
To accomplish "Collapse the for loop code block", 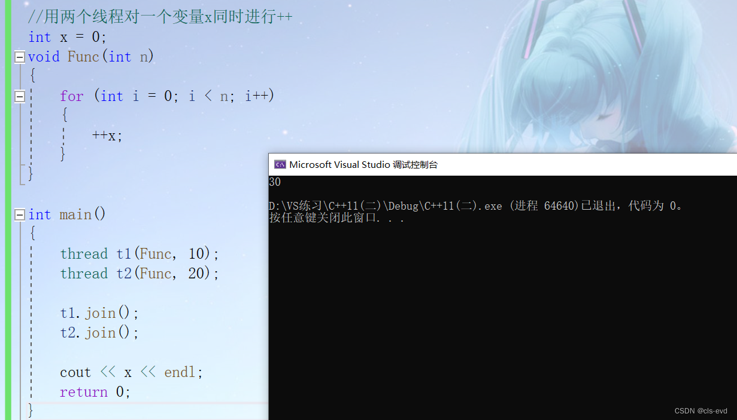I will [x=20, y=96].
